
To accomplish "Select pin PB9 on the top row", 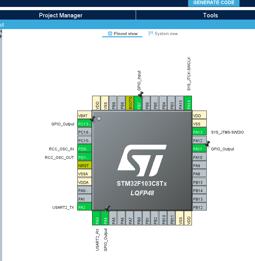I will pyautogui.click(x=113, y=103).
